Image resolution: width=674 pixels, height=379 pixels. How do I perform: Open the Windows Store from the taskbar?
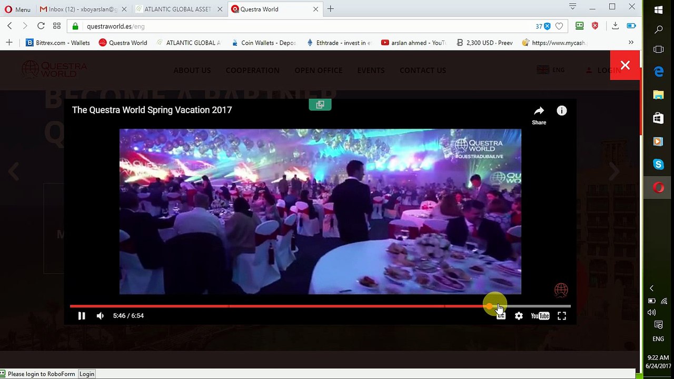pyautogui.click(x=658, y=118)
